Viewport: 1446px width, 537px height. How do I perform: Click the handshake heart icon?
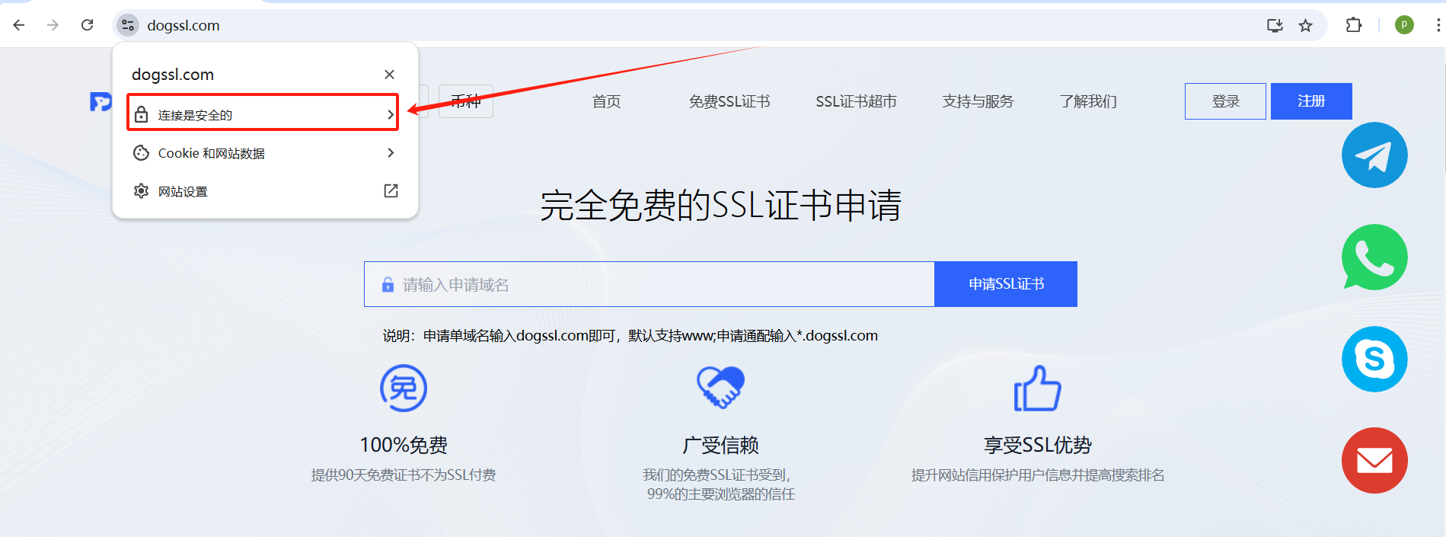pos(720,387)
